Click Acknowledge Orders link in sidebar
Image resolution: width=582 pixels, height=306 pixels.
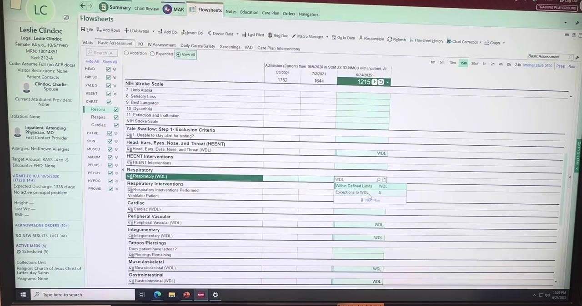[42, 225]
